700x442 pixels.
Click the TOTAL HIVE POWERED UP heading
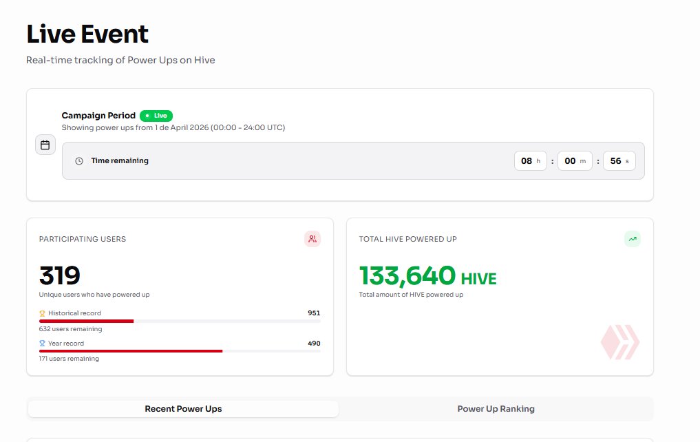pos(408,240)
